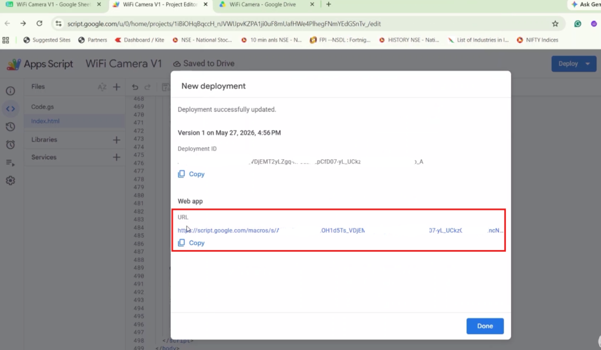The image size is (601, 350).
Task: Copy the Web app URL
Action: point(191,243)
